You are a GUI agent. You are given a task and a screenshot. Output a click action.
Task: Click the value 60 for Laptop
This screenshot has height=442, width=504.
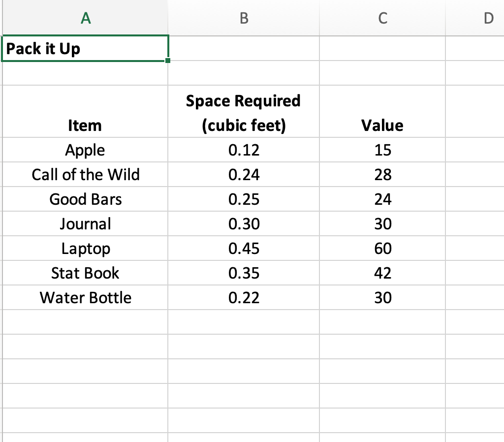pyautogui.click(x=382, y=248)
